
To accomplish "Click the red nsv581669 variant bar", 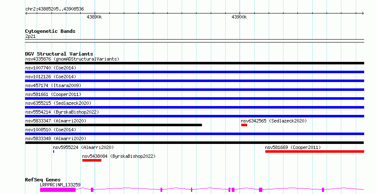I will coord(315,151).
